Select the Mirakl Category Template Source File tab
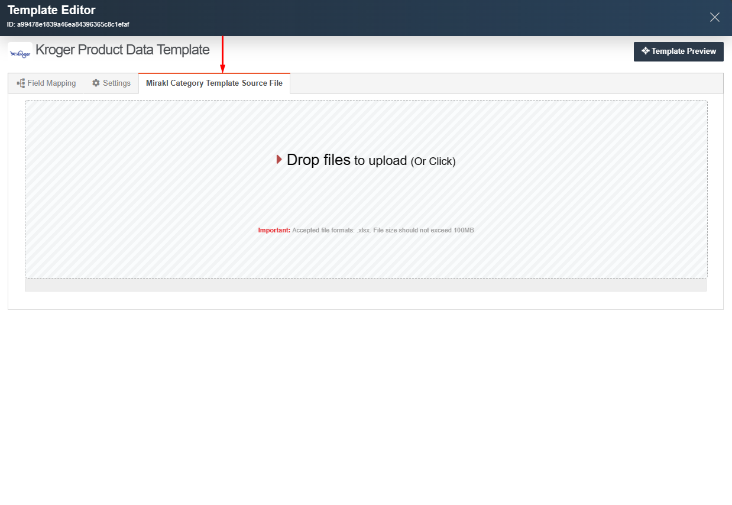 pos(214,83)
